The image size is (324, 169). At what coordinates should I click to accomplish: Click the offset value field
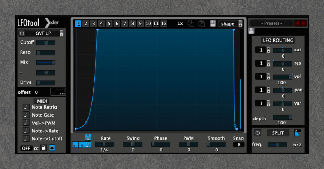click(36, 92)
